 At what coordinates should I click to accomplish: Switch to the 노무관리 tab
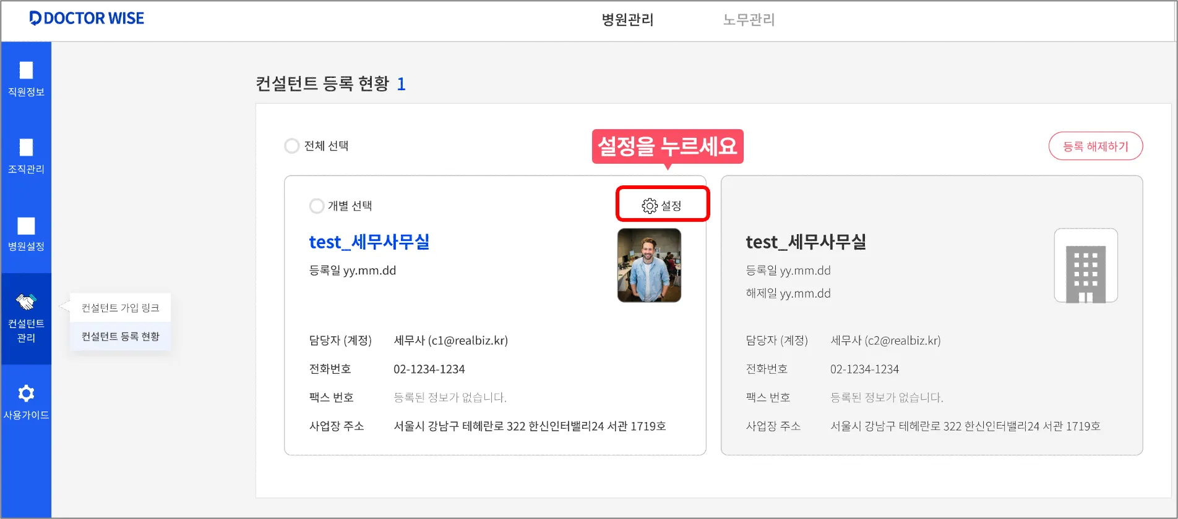click(x=749, y=20)
